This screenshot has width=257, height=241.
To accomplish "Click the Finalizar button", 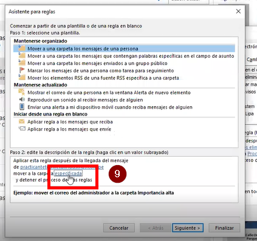I will click(224, 228).
